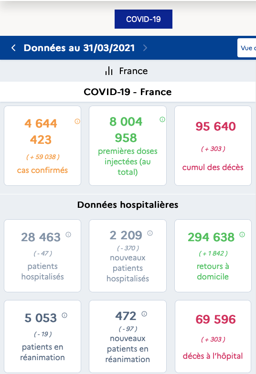Select the France section header
This screenshot has height=374, width=256.
pos(128,71)
